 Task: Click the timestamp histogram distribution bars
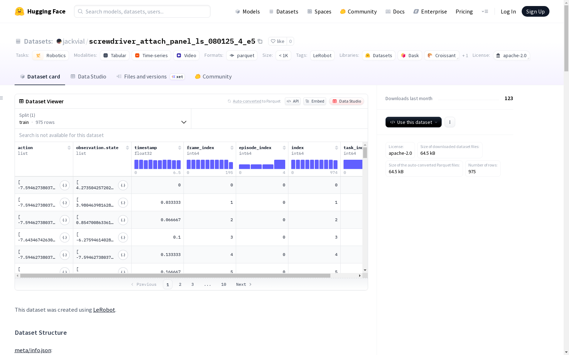[158, 164]
